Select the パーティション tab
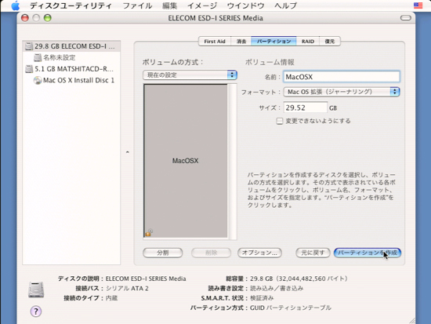Screen dimensions: 431x324 [x=273, y=42]
